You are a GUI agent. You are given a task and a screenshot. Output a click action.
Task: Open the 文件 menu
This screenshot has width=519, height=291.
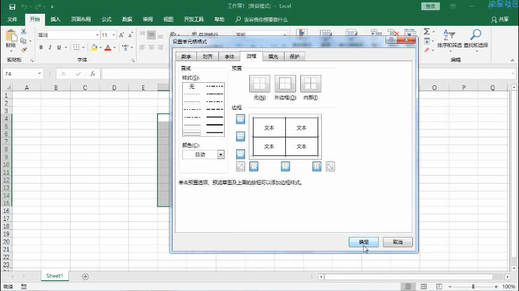tap(12, 20)
